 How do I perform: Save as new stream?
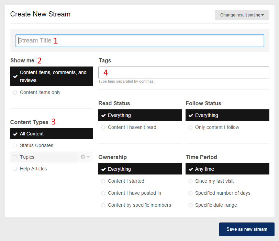[247, 229]
